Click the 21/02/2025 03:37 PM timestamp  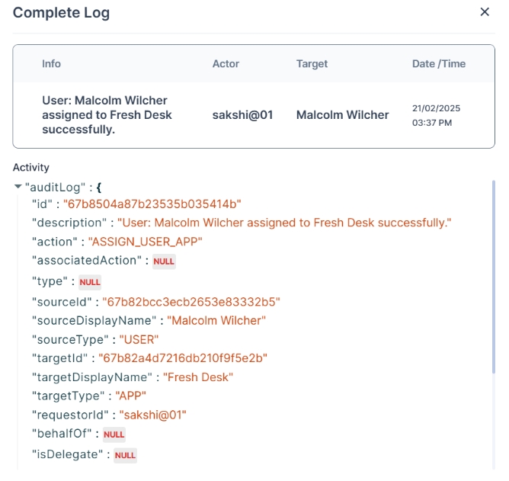[x=436, y=115]
